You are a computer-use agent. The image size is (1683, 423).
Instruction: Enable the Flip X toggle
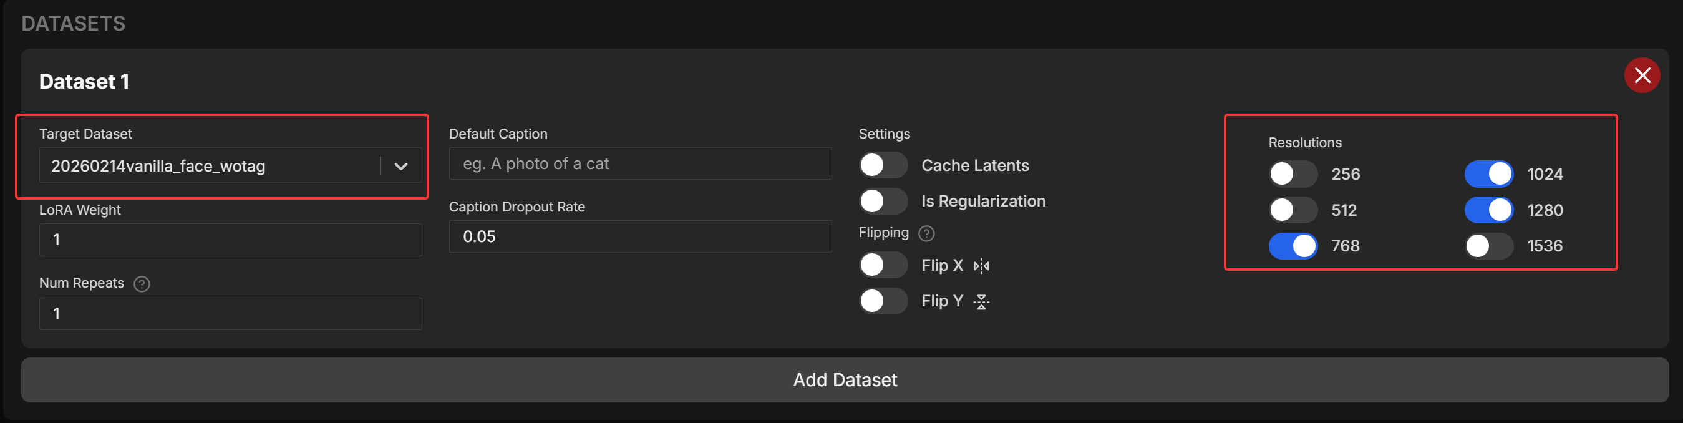click(883, 265)
